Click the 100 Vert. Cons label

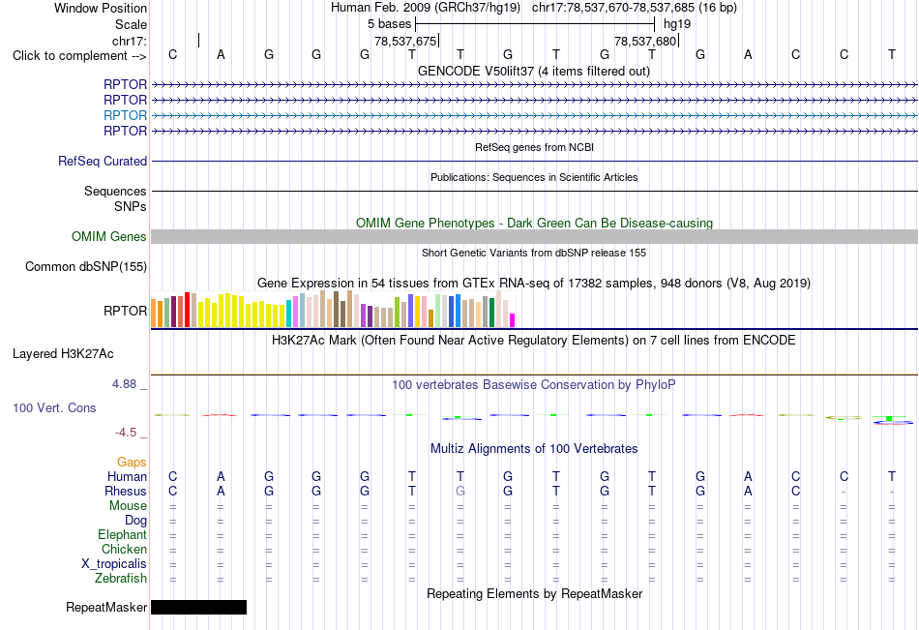(x=54, y=407)
